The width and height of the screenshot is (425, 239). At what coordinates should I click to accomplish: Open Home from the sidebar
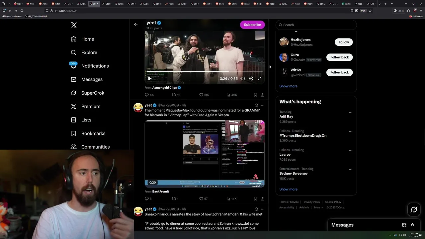pyautogui.click(x=82, y=39)
